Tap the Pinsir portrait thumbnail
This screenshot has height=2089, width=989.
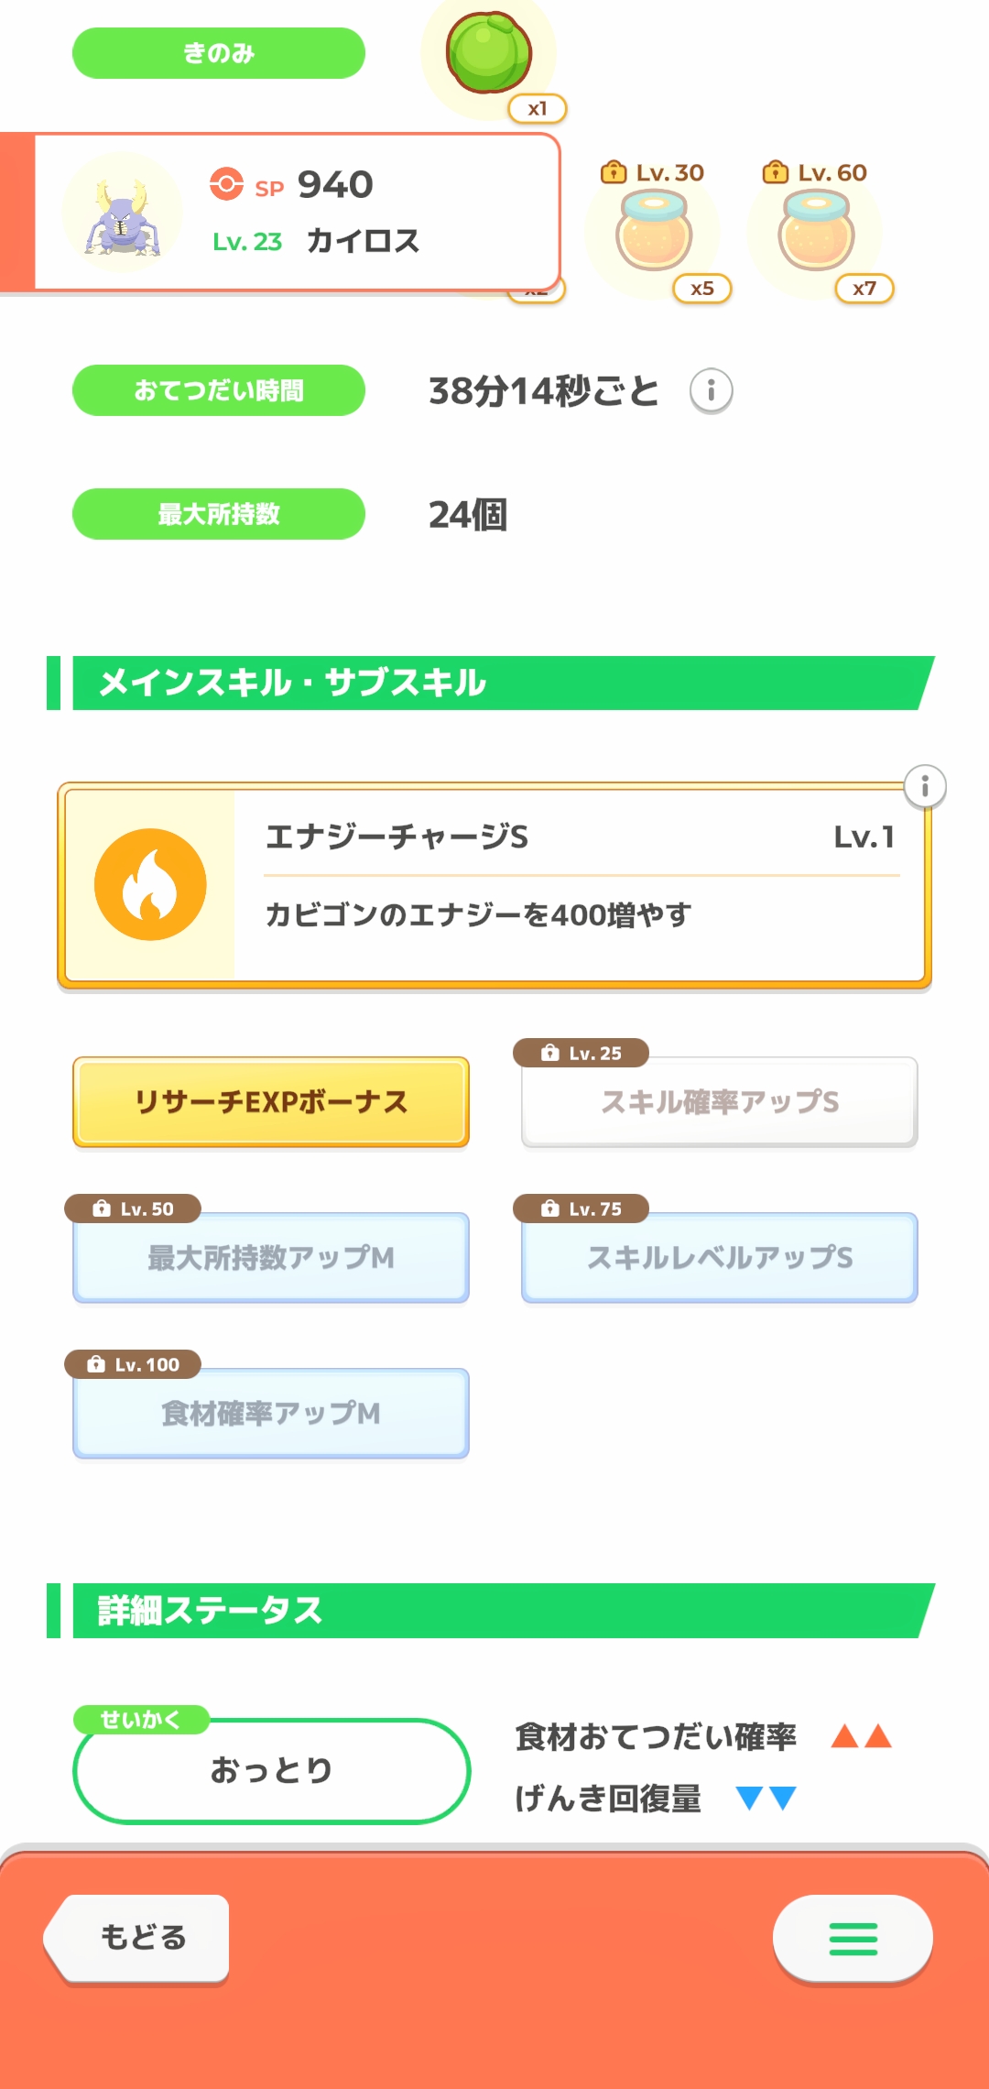pyautogui.click(x=122, y=213)
